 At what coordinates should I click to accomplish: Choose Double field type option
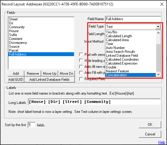[x=131, y=67]
